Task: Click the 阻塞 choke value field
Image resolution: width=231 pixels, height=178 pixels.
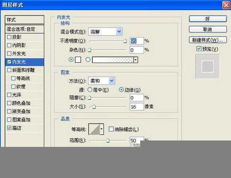Action: pos(137,97)
